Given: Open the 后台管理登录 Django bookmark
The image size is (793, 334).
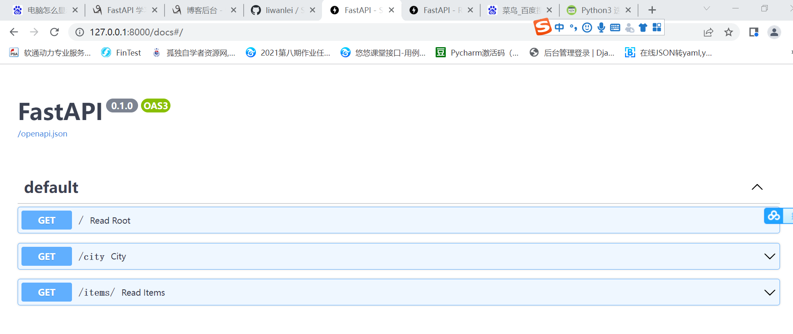Looking at the screenshot, I should tap(572, 53).
